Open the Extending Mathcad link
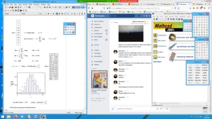The image size is (212, 119). point(185,57)
